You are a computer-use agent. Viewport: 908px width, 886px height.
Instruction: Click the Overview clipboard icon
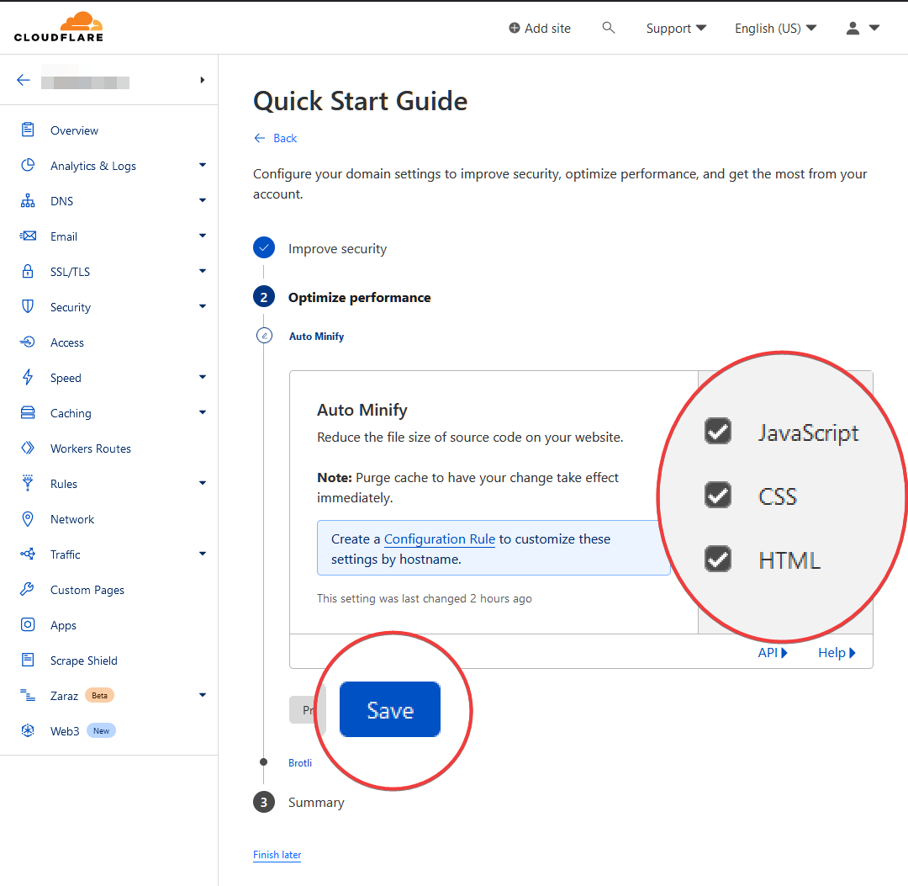28,130
